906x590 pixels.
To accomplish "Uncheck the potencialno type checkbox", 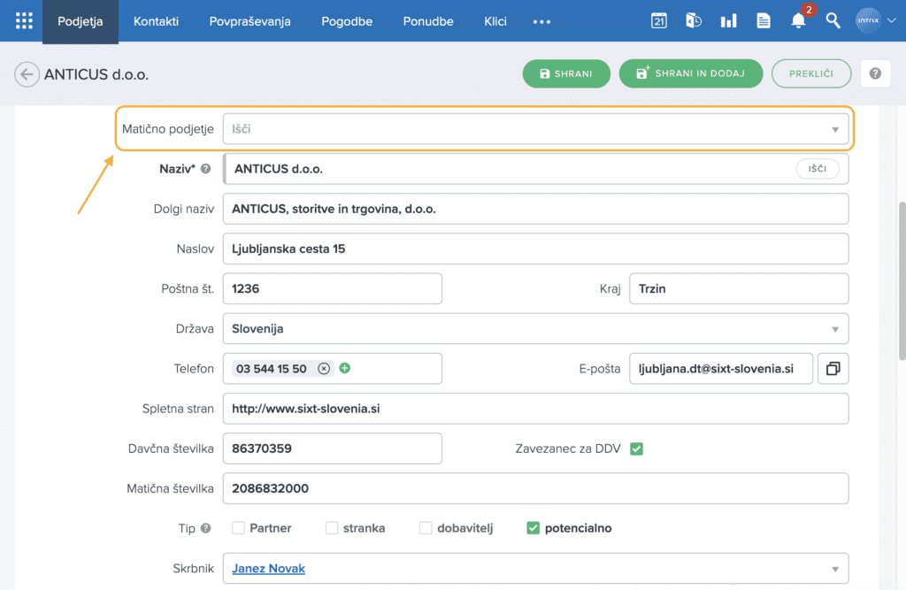I will click(x=533, y=528).
